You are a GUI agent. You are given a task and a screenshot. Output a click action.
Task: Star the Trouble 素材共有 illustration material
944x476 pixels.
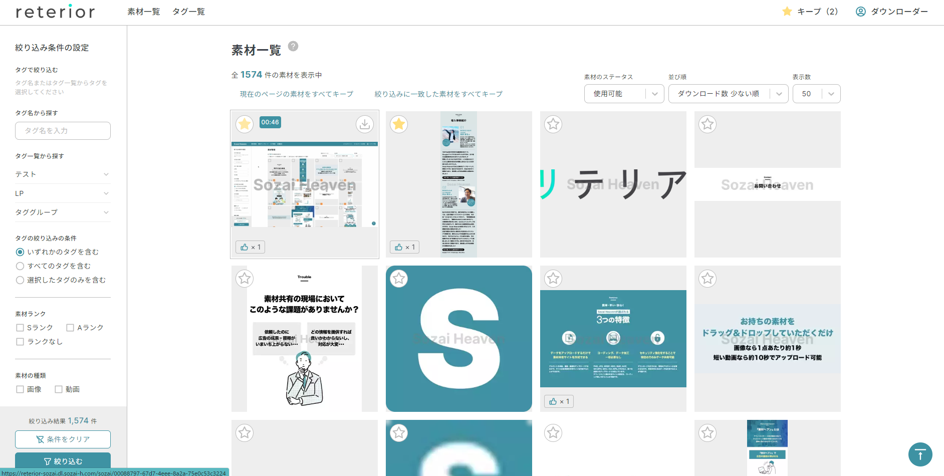coord(245,278)
